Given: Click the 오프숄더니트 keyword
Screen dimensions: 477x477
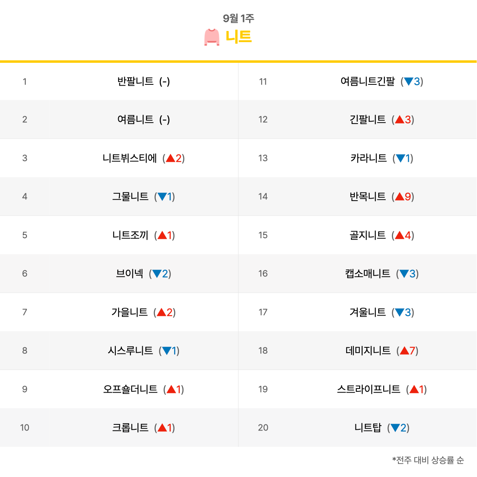Looking at the screenshot, I should tap(130, 389).
